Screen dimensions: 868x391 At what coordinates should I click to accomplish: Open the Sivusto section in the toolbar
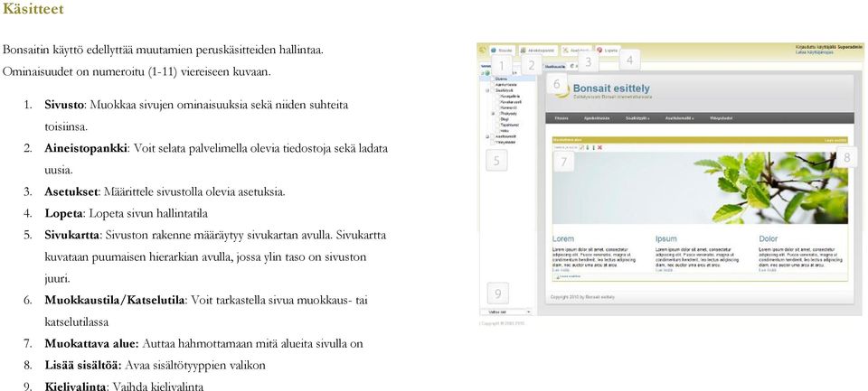pos(502,51)
